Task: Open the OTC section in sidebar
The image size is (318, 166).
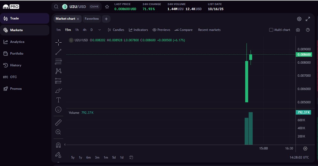Action: [25, 77]
